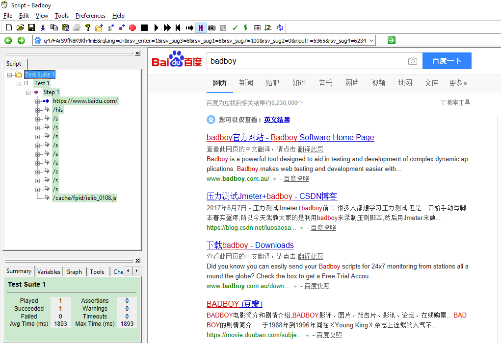Close the Script panel with its X

[x=137, y=53]
